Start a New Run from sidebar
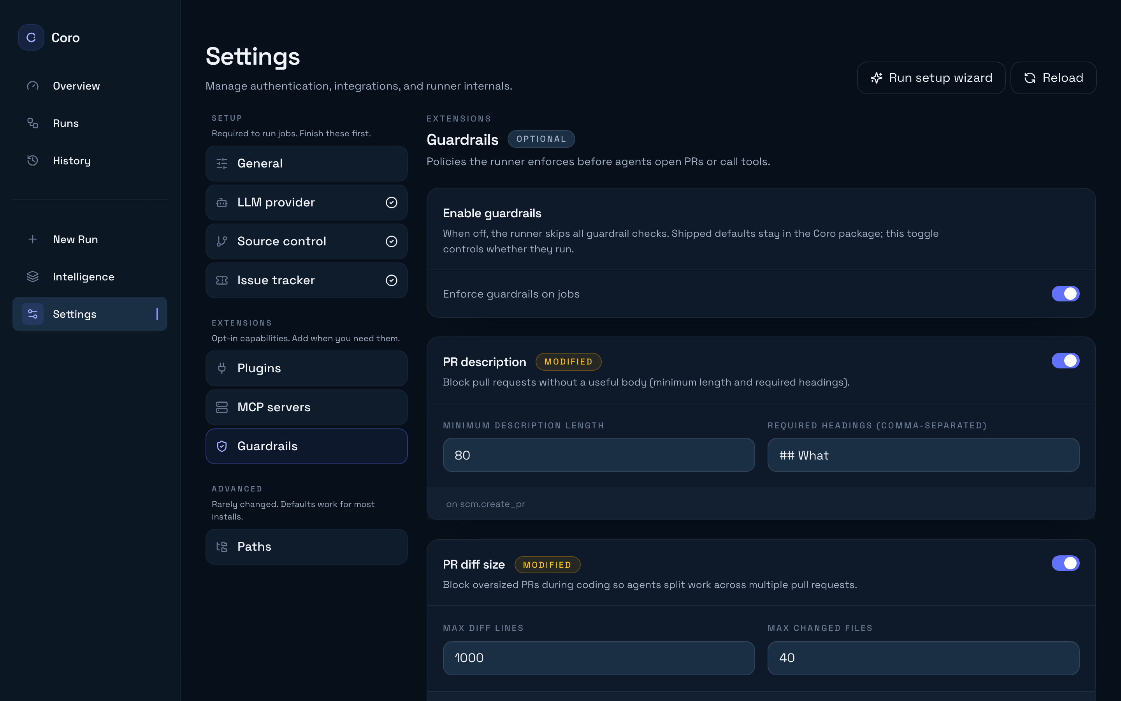Image resolution: width=1121 pixels, height=701 pixels. 90,239
